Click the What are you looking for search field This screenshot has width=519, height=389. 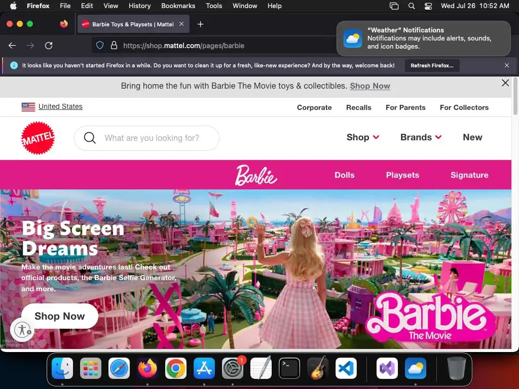pos(146,138)
